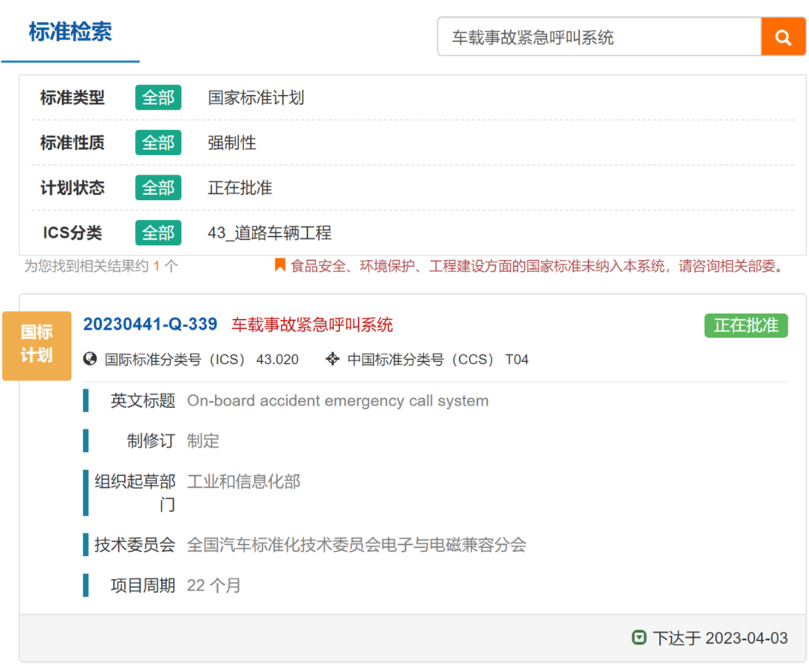Choose 强制性 filter option
This screenshot has width=809, height=664.
coord(231,142)
